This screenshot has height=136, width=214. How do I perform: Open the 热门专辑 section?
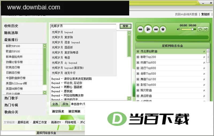(x=11, y=105)
